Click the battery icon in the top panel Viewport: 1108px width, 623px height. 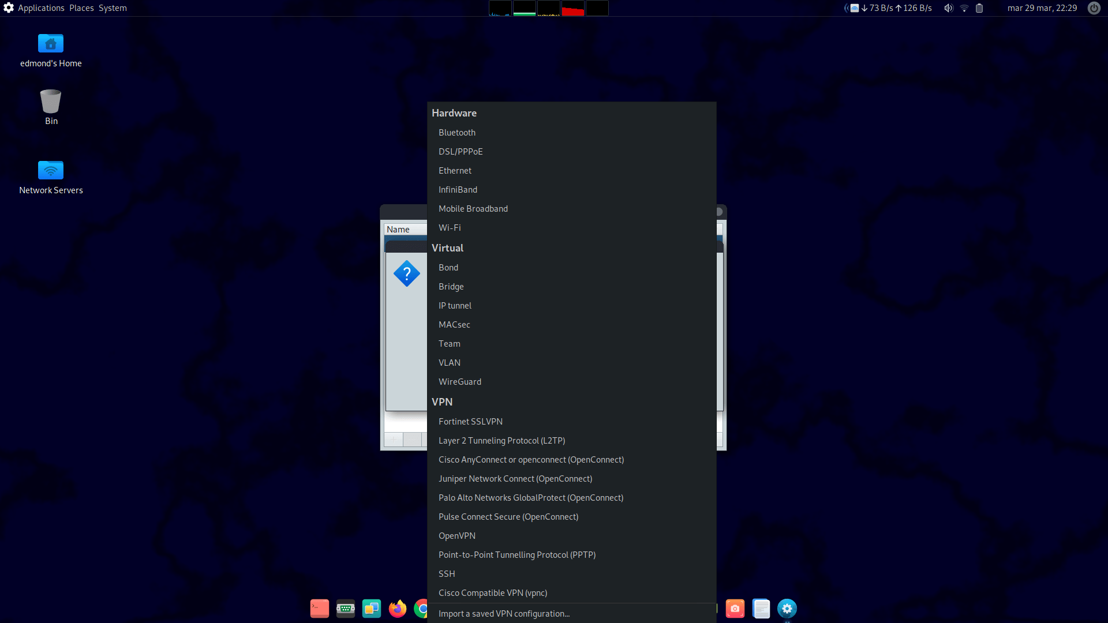pyautogui.click(x=979, y=8)
